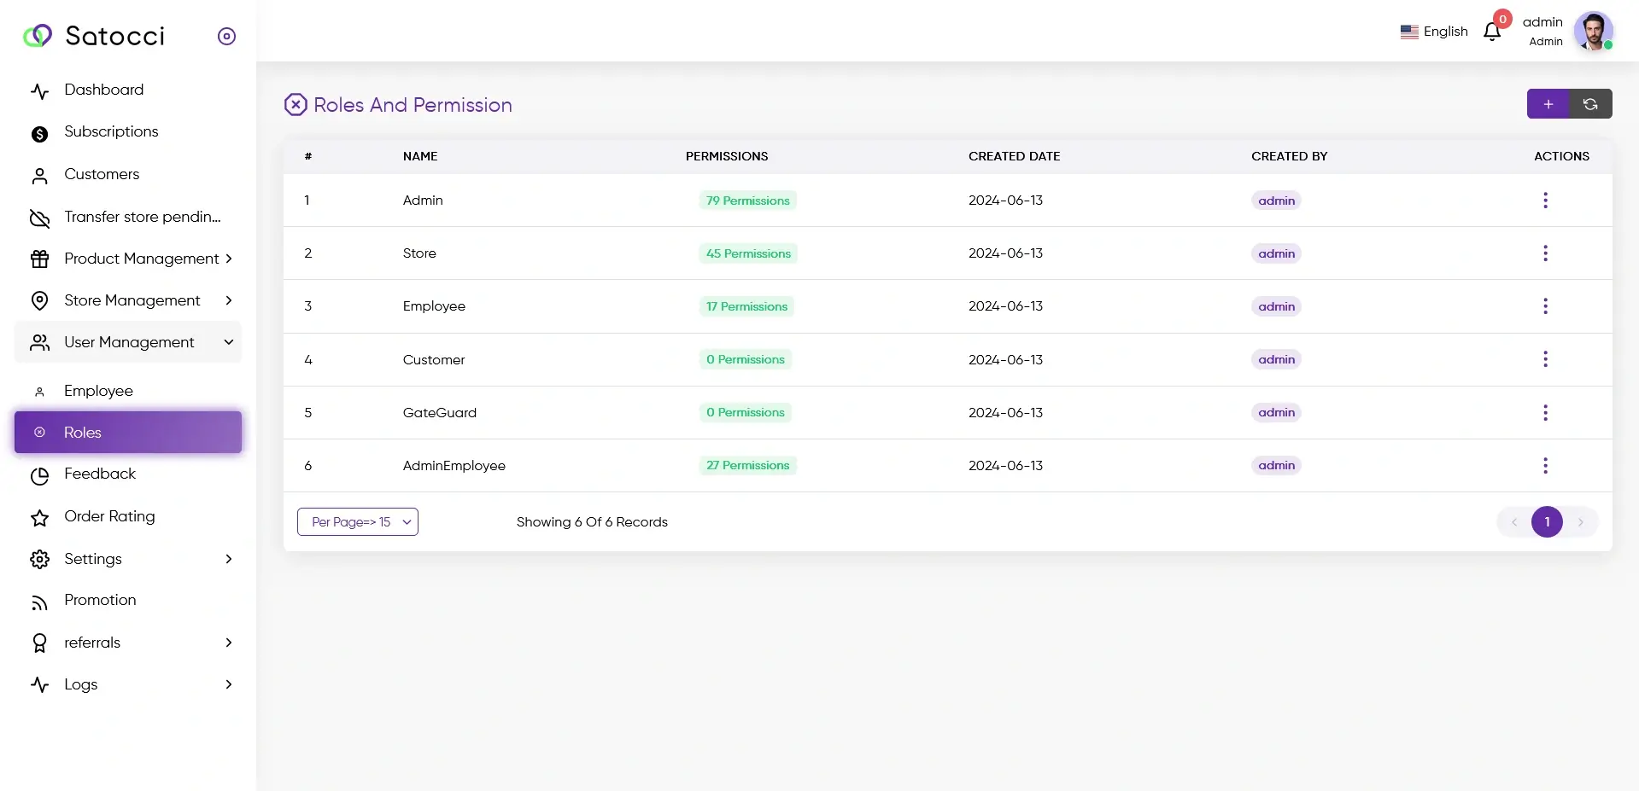1639x791 pixels.
Task: Select the Product Management gift icon
Action: click(x=40, y=259)
